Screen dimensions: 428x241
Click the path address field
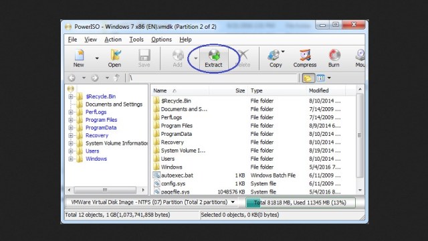(213, 78)
